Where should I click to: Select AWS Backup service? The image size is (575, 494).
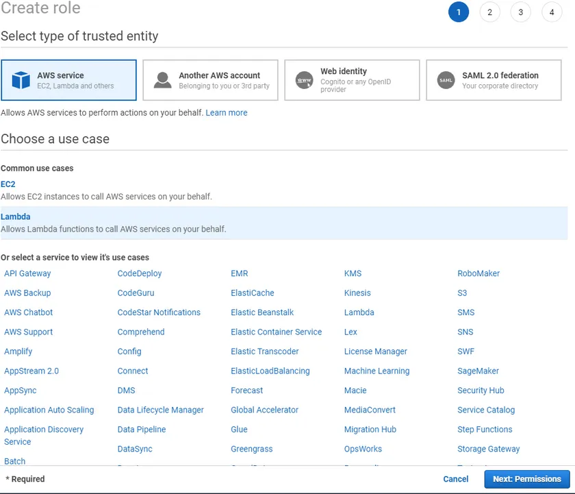tap(27, 293)
